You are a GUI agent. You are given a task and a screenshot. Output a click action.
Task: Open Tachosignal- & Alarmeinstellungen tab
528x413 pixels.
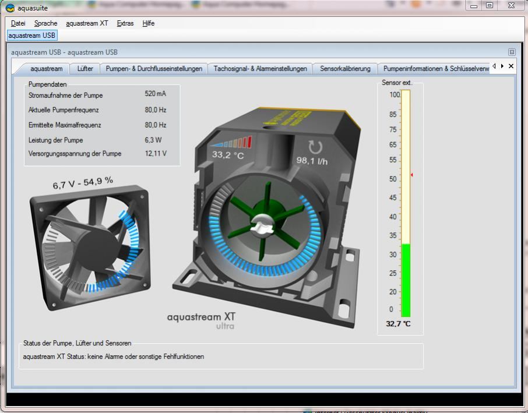[261, 69]
